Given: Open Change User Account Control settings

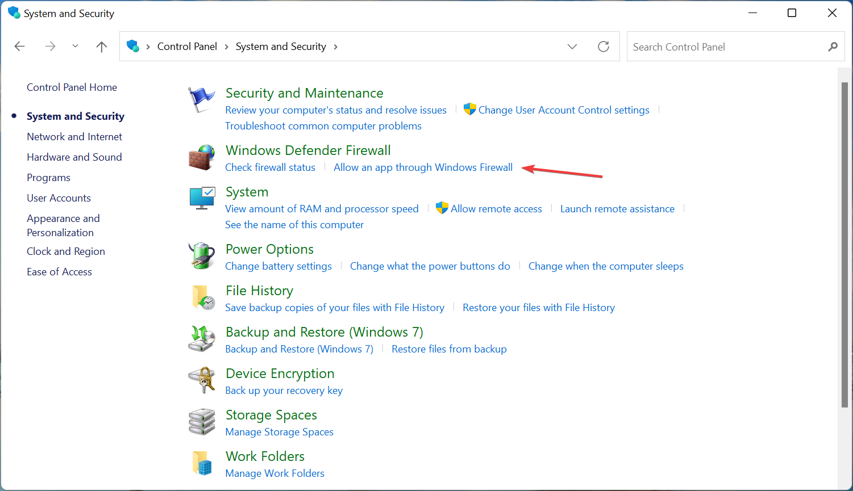Looking at the screenshot, I should click(564, 110).
